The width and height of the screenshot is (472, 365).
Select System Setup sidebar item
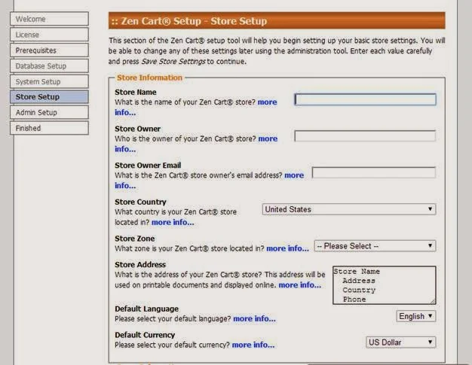(x=49, y=81)
